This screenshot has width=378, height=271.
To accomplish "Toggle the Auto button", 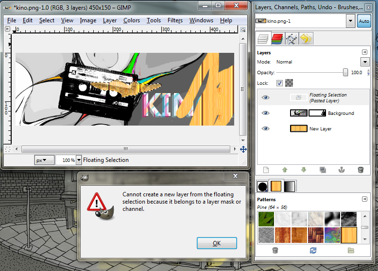I will (364, 21).
